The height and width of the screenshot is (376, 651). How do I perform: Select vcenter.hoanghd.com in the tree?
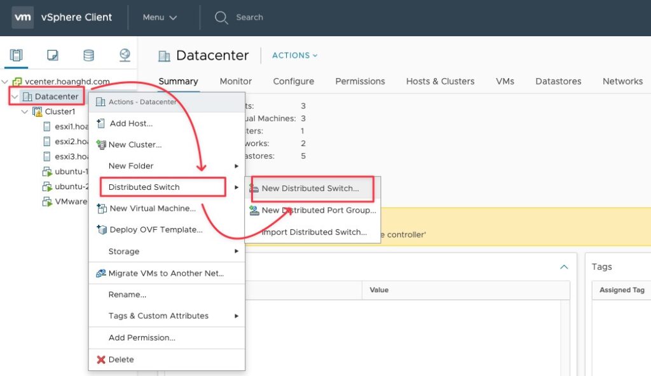pyautogui.click(x=67, y=81)
